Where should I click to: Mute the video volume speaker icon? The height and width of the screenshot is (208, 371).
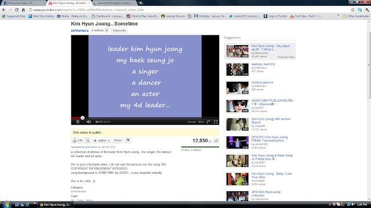[x=89, y=122]
